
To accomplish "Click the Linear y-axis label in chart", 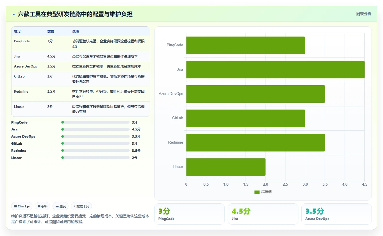I will [178, 167].
